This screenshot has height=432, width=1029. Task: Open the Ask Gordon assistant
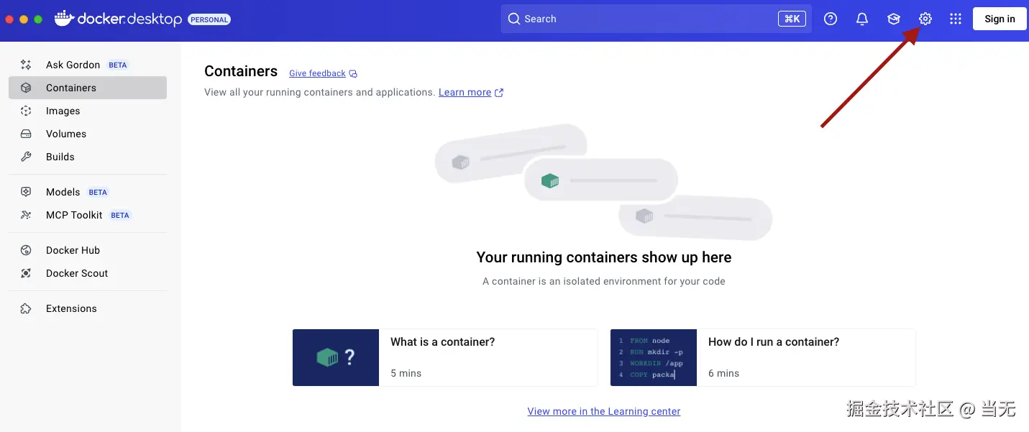[x=72, y=64]
